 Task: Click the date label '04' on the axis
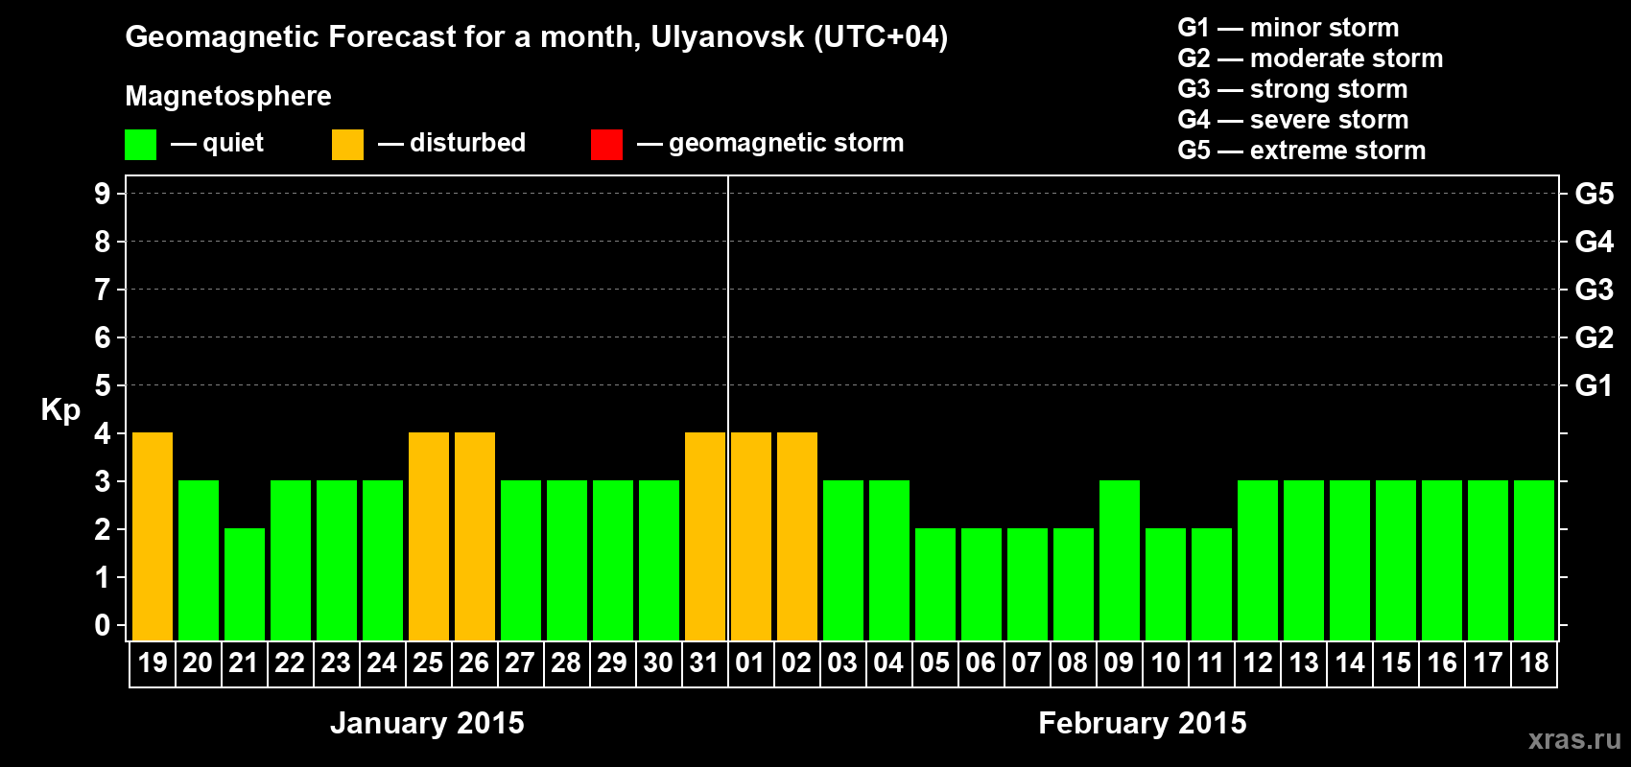coord(888,663)
